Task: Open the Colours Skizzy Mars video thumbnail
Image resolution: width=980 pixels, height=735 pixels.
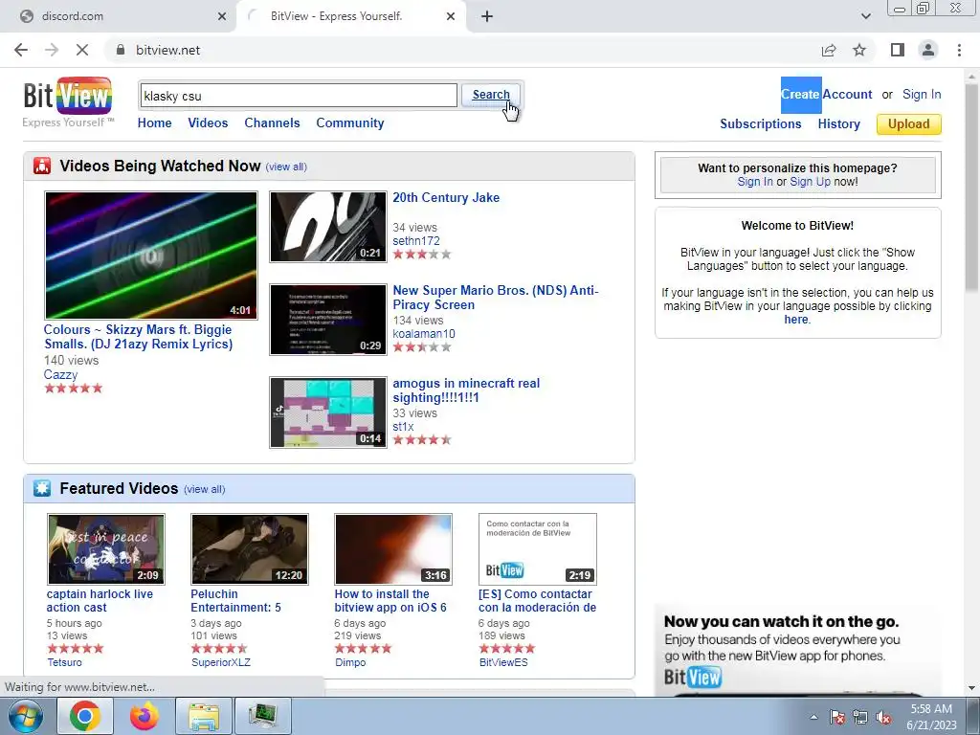Action: click(x=150, y=255)
